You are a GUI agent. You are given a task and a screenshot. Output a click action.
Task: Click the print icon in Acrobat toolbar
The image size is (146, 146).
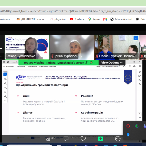(x=134, y=66)
